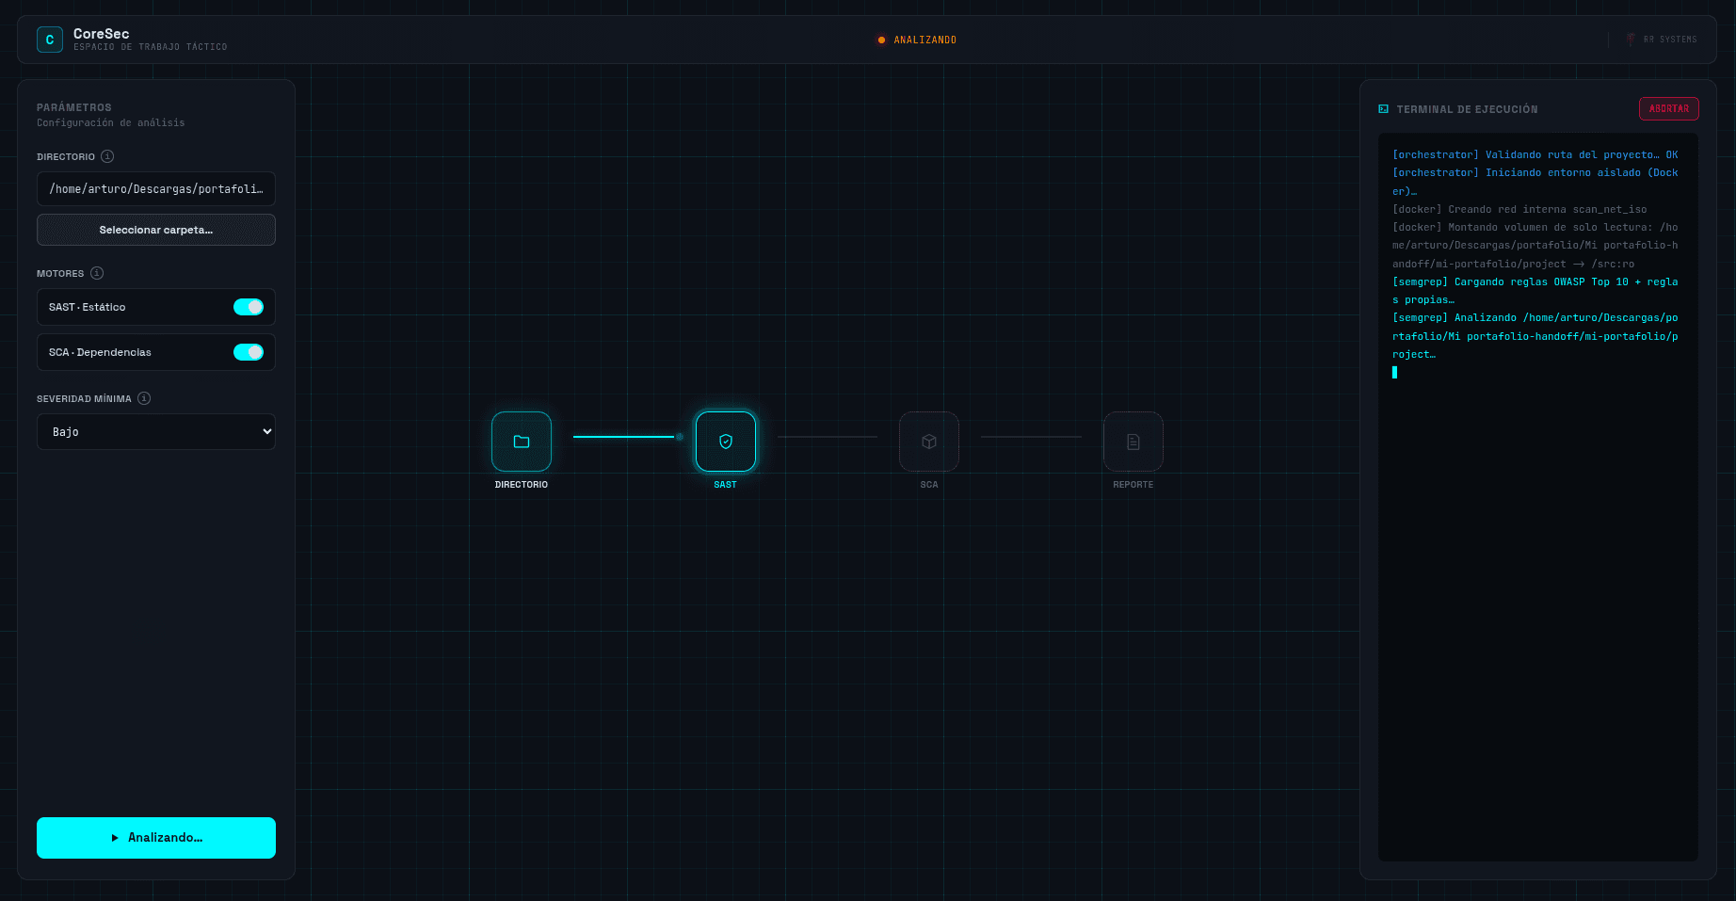Click the CoreSec logo icon
1736x901 pixels.
[x=50, y=40]
